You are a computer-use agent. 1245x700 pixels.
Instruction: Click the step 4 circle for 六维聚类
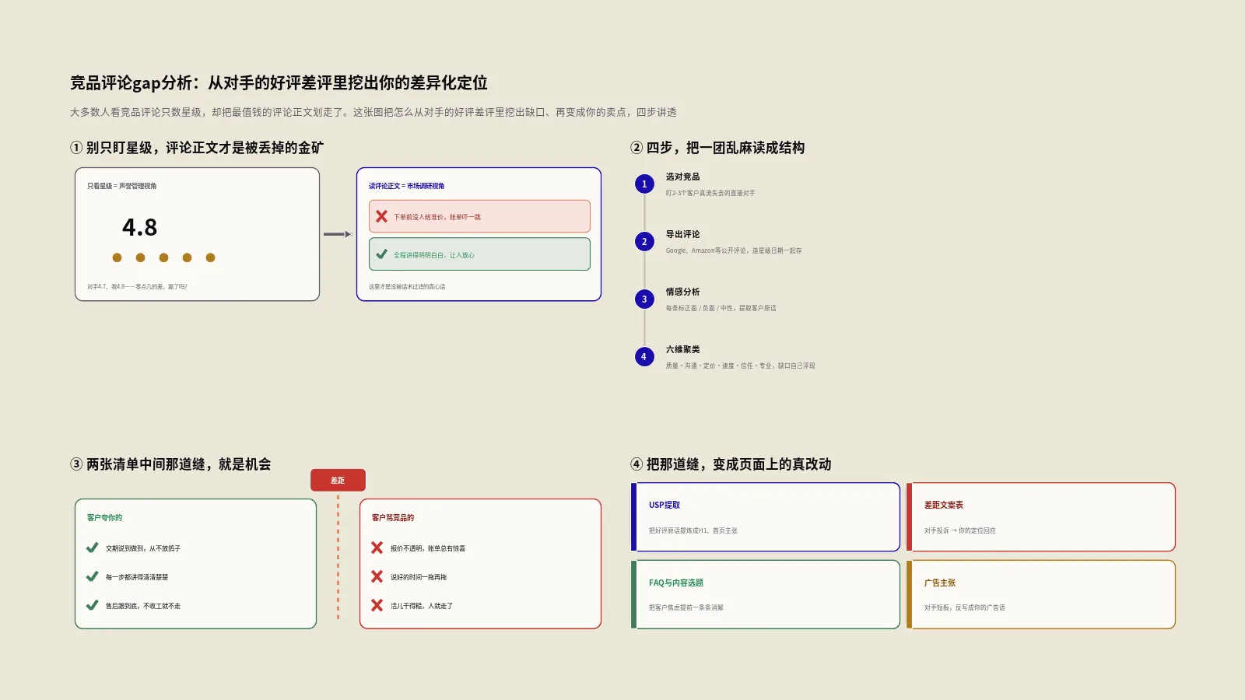(644, 357)
